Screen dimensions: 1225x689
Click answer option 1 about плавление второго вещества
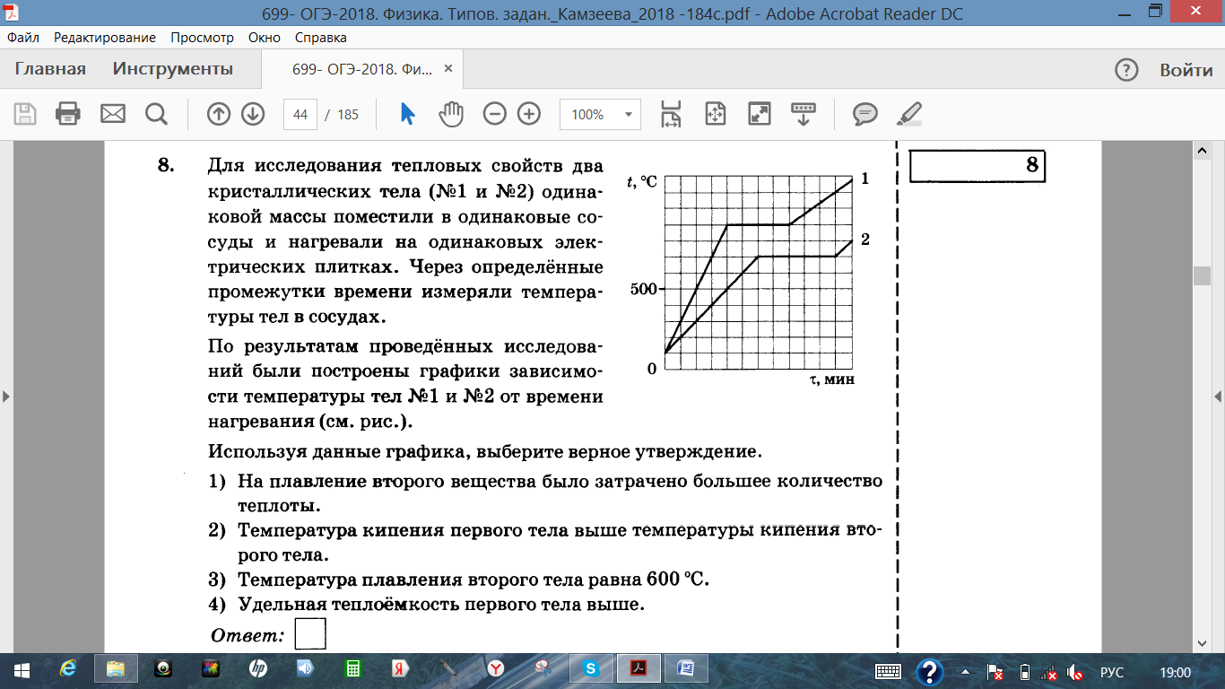click(560, 493)
